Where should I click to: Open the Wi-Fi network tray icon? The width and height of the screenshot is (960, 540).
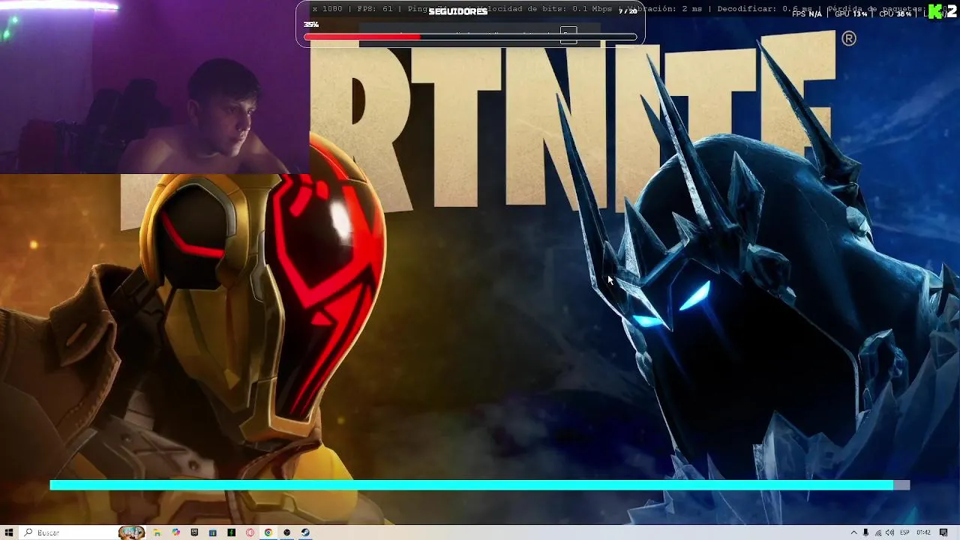click(x=877, y=532)
